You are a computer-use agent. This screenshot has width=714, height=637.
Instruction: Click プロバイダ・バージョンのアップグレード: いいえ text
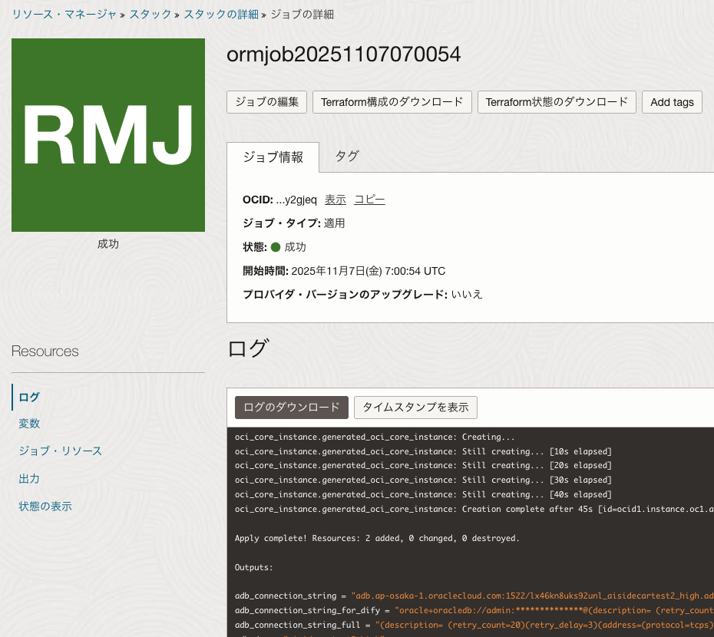tap(362, 295)
